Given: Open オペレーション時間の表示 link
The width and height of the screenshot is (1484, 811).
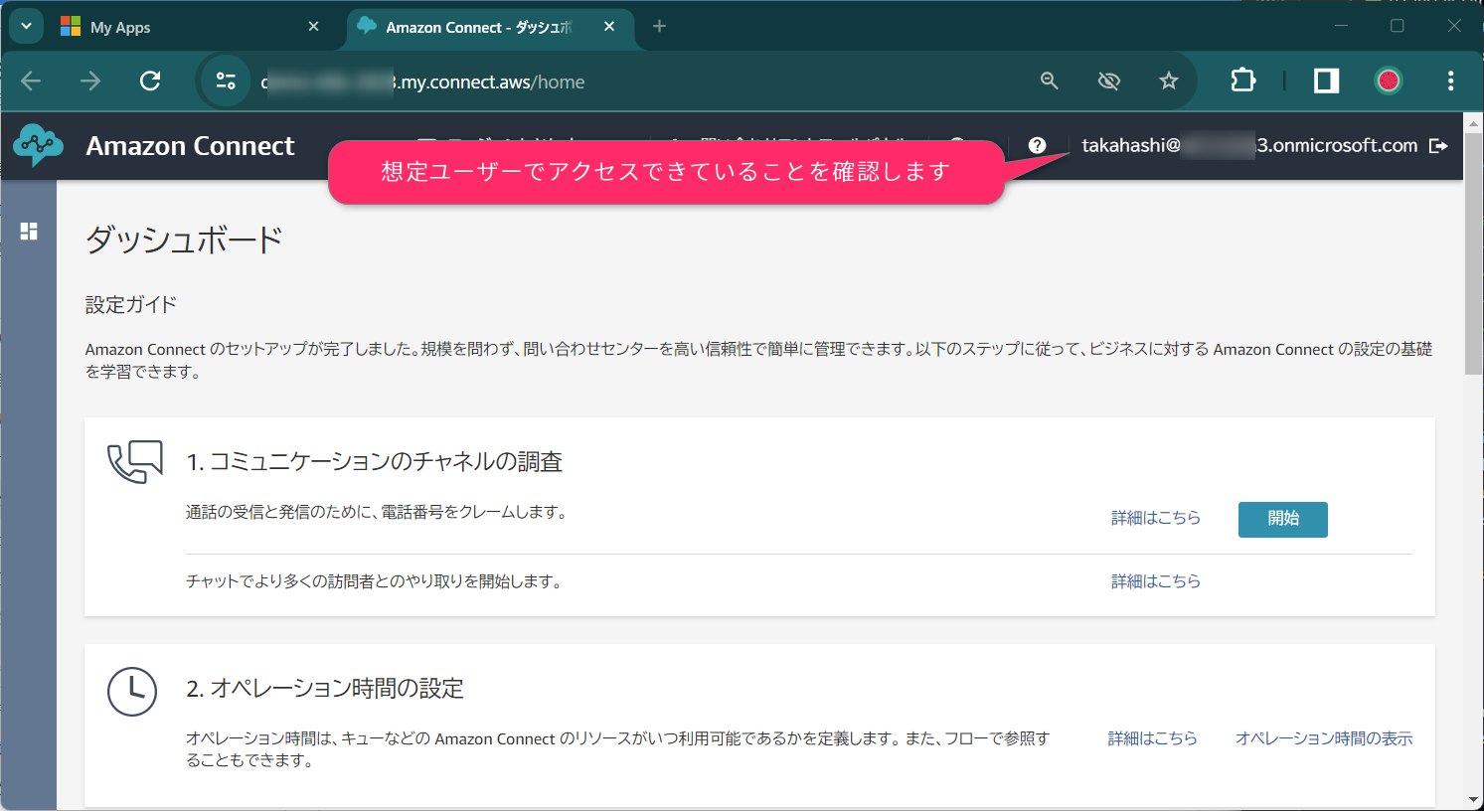Looking at the screenshot, I should (1324, 738).
